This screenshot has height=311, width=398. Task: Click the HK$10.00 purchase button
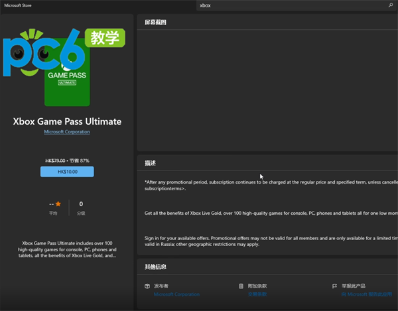tap(67, 172)
